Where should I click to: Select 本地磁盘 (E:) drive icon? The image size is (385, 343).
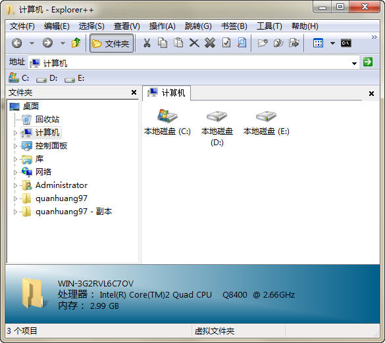pos(266,122)
